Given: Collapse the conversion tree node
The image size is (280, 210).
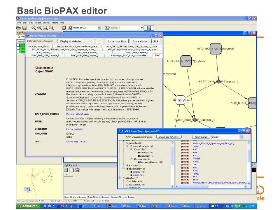Looking at the screenshot, I should pos(131,159).
